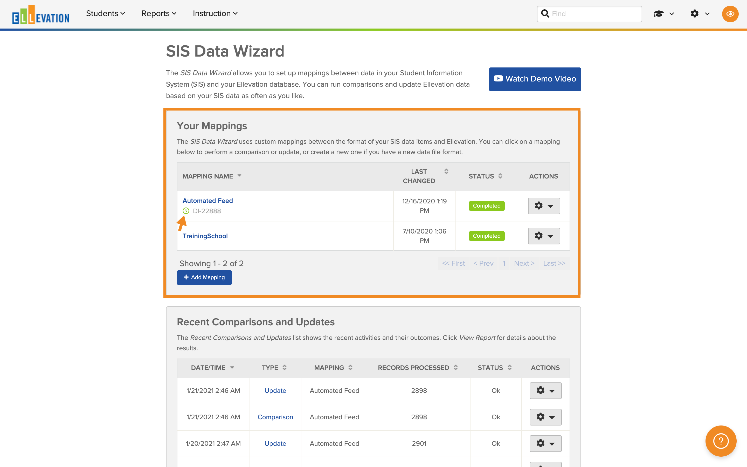Open the Students menu
The height and width of the screenshot is (467, 747).
[x=105, y=13]
